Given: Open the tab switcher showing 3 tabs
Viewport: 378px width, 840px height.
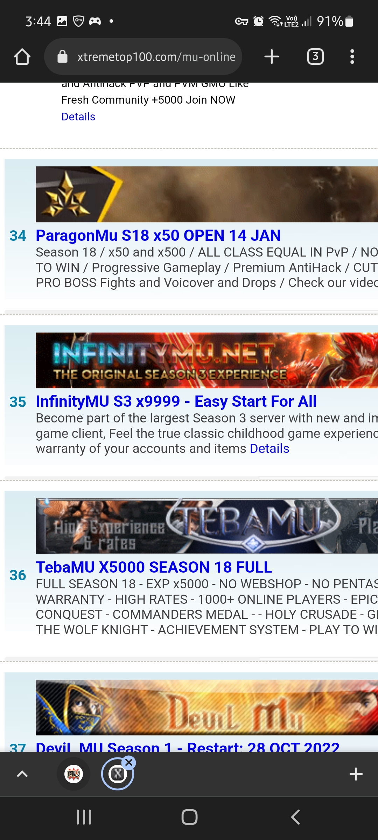Looking at the screenshot, I should (315, 57).
